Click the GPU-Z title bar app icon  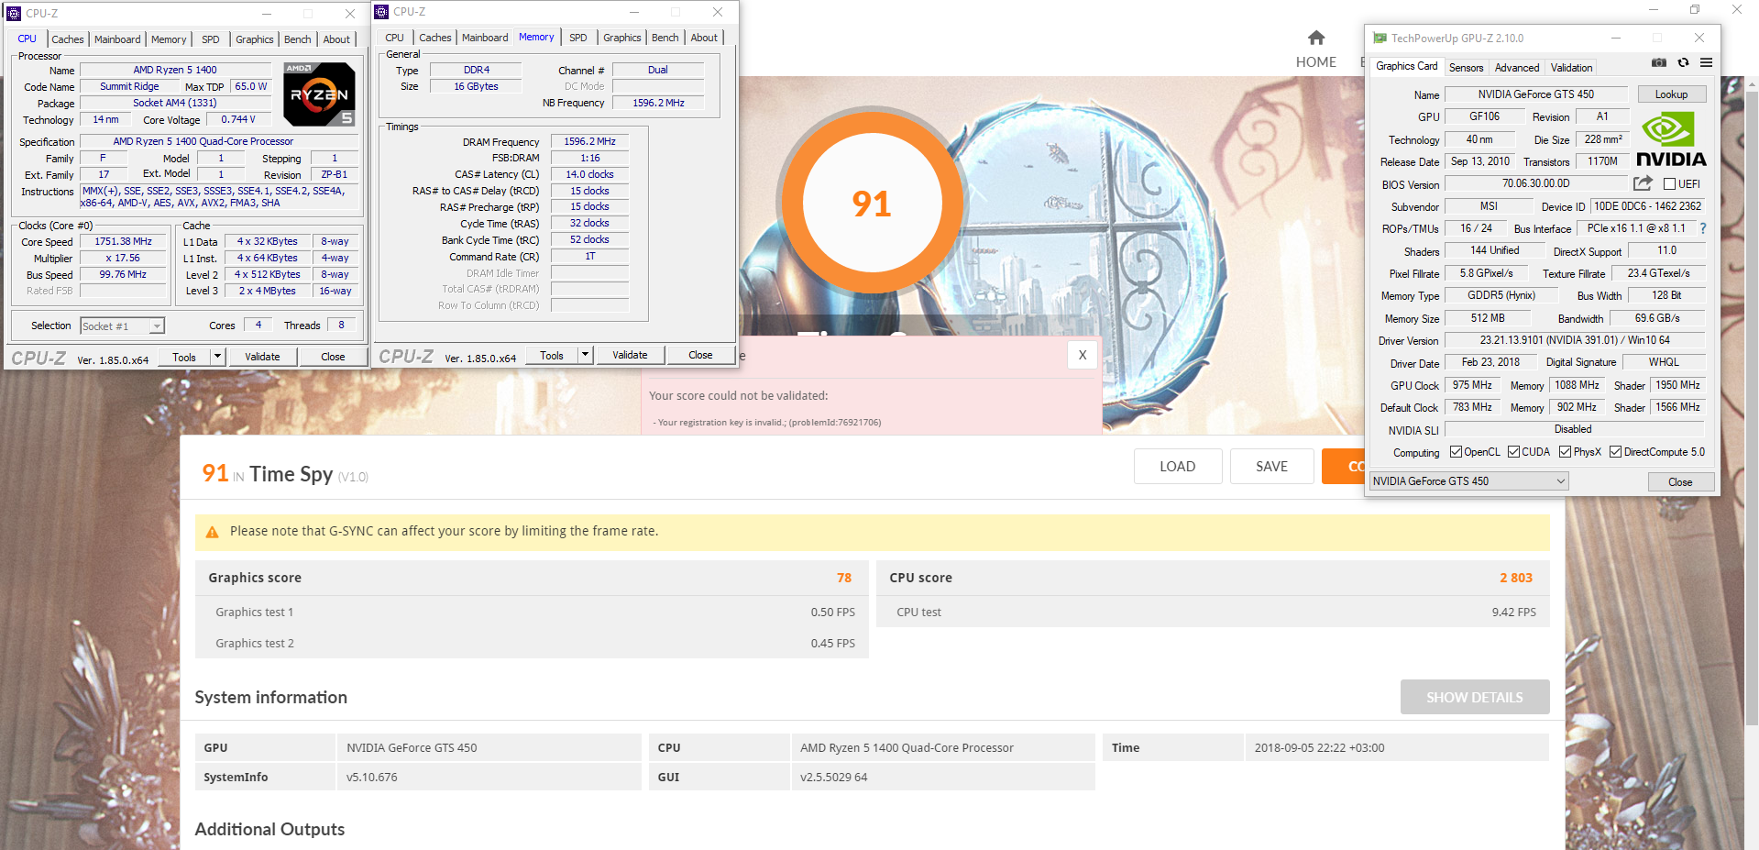[1380, 39]
